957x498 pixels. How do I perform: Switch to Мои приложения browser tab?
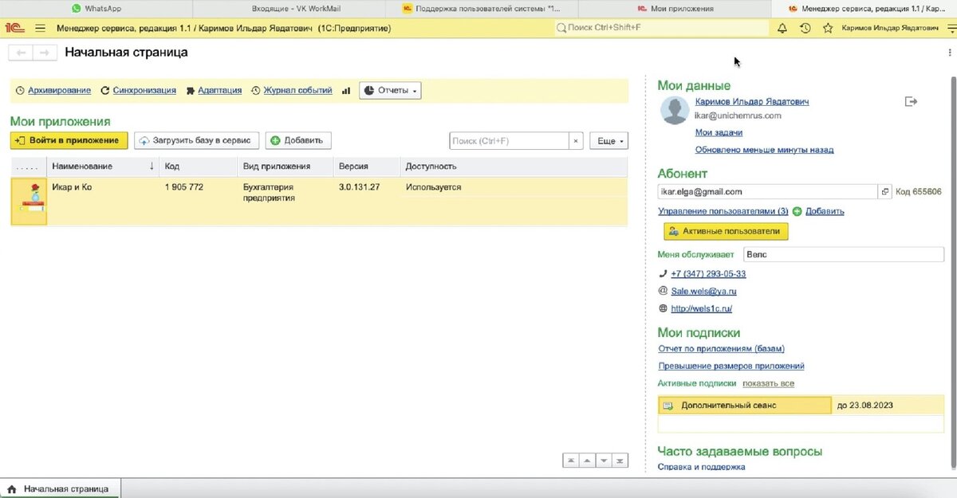point(675,9)
